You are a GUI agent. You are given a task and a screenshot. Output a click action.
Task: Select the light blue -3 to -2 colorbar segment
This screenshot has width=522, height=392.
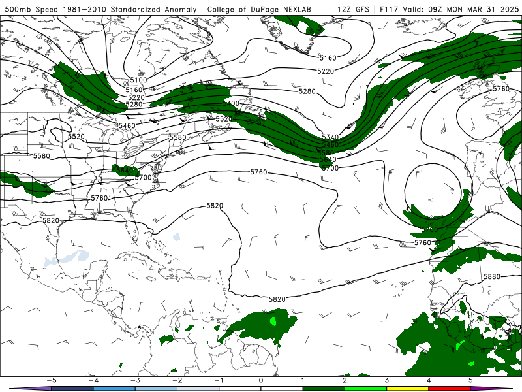156,389
